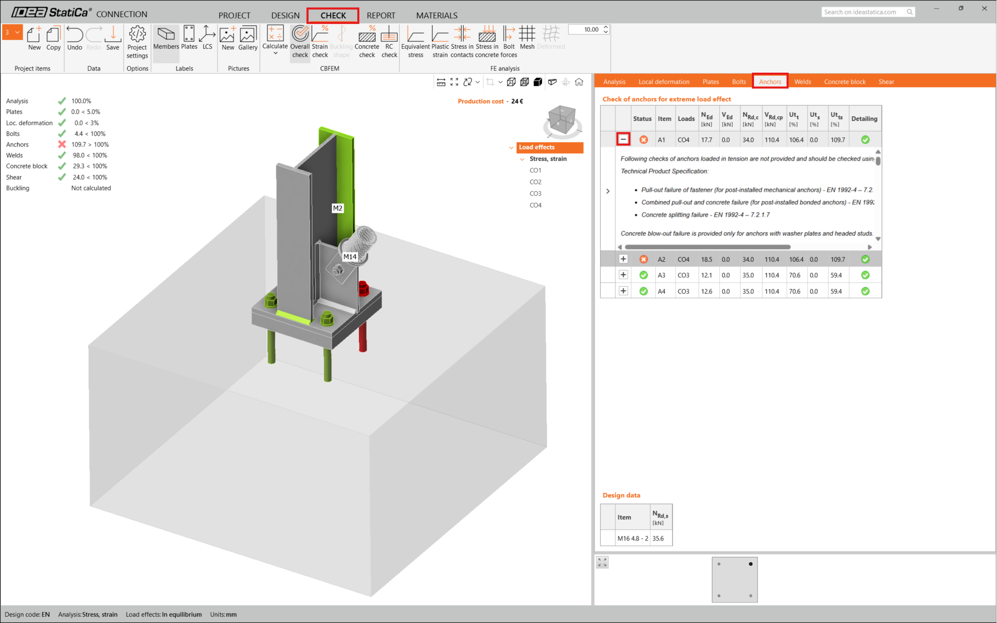The height and width of the screenshot is (623, 997).
Task: Switch to solid black cube view mode
Action: [x=538, y=82]
